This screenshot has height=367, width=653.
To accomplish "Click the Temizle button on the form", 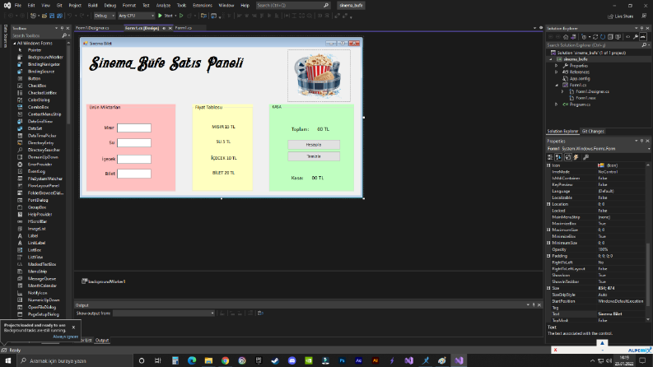I will click(314, 156).
